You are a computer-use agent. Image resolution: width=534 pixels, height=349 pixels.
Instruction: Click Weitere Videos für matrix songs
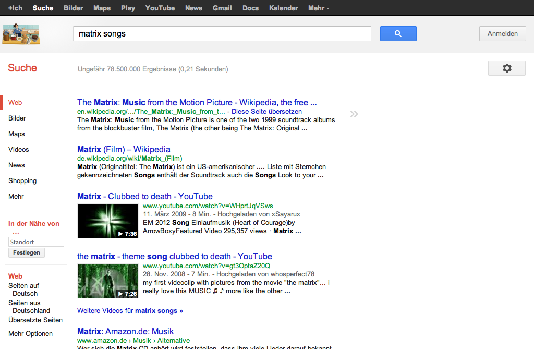coord(130,310)
